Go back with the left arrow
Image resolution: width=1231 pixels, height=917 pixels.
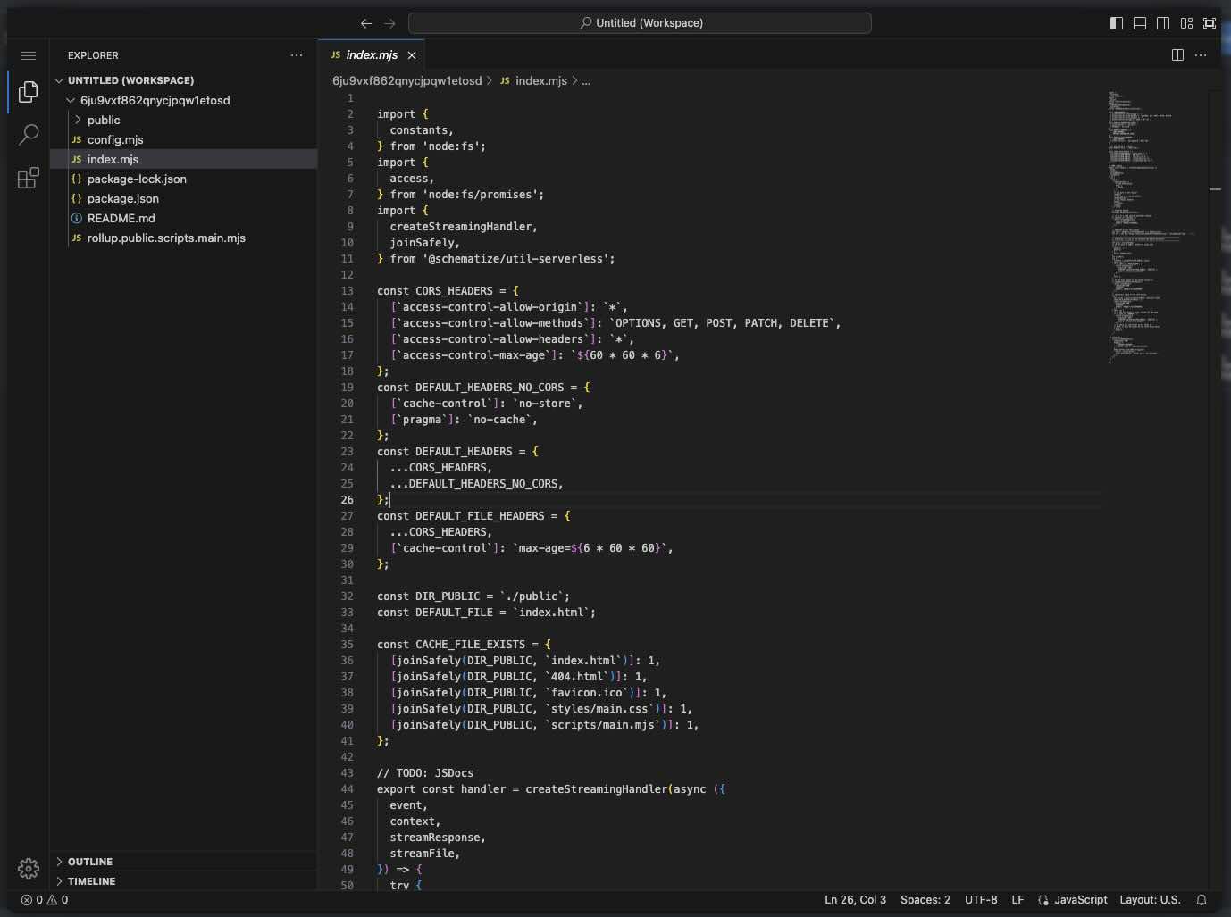pyautogui.click(x=366, y=23)
